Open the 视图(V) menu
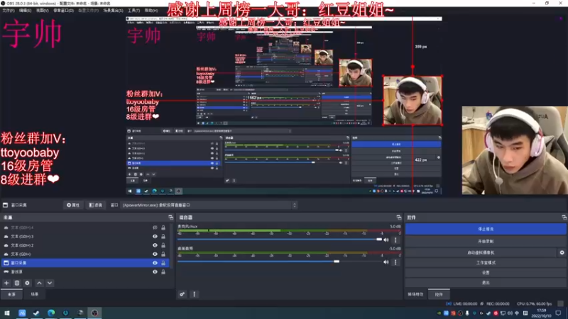Image resolution: width=568 pixels, height=319 pixels. (x=42, y=11)
